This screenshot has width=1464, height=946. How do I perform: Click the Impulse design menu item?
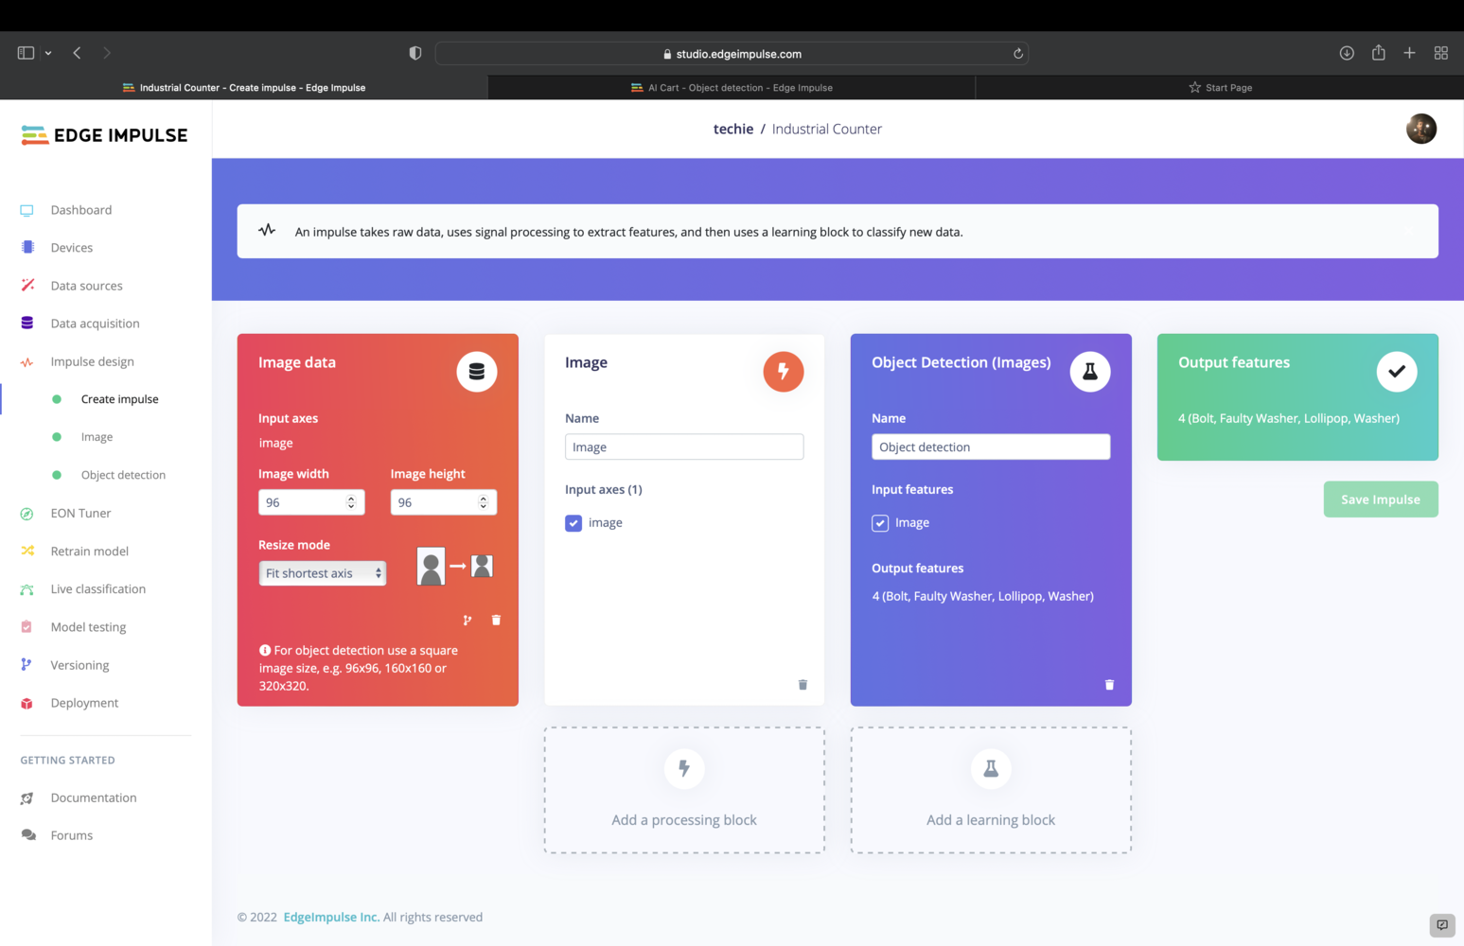92,361
